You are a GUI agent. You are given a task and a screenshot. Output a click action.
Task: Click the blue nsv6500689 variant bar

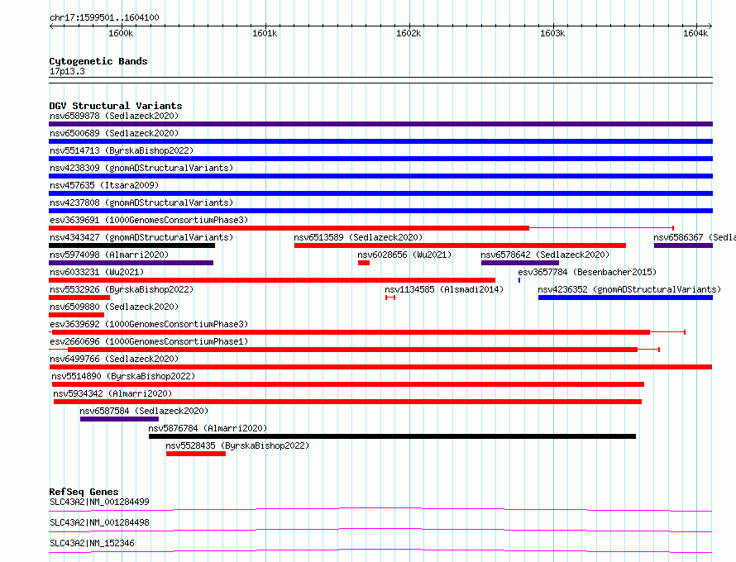pyautogui.click(x=380, y=141)
